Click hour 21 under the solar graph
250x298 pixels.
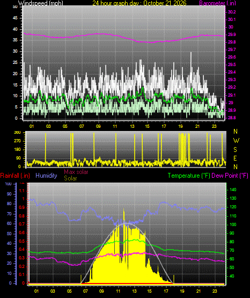point(198,291)
